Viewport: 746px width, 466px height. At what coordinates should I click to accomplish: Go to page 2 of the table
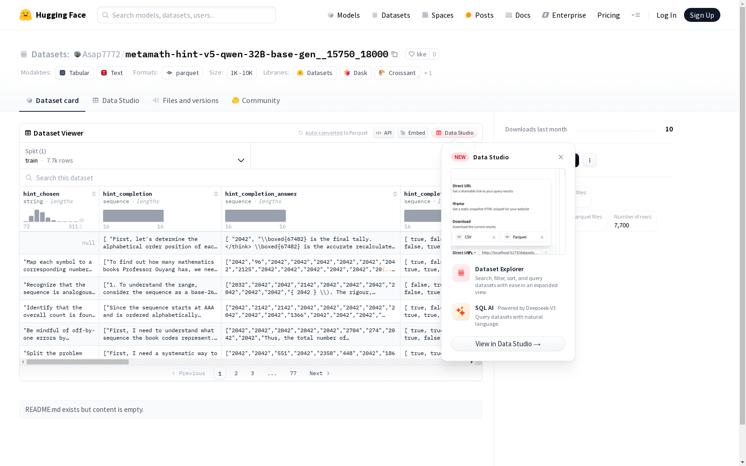click(236, 373)
